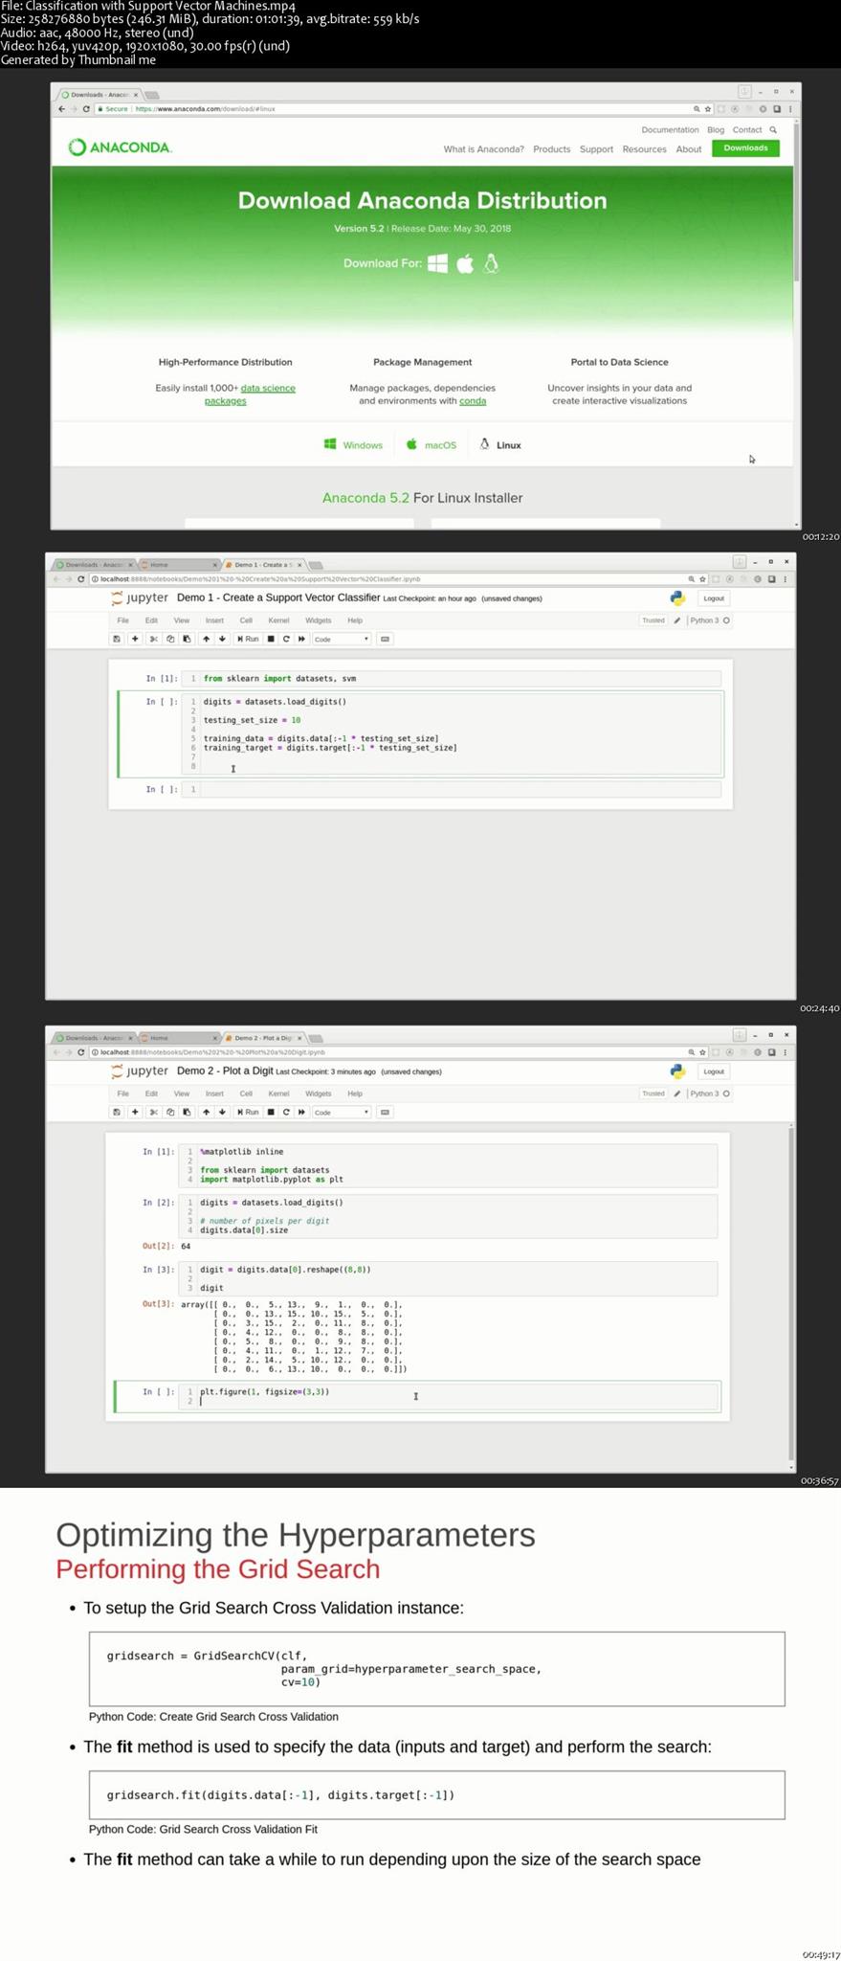Image resolution: width=841 pixels, height=1961 pixels.
Task: Run the cell in Demo 2 notebook
Action: tap(248, 1112)
